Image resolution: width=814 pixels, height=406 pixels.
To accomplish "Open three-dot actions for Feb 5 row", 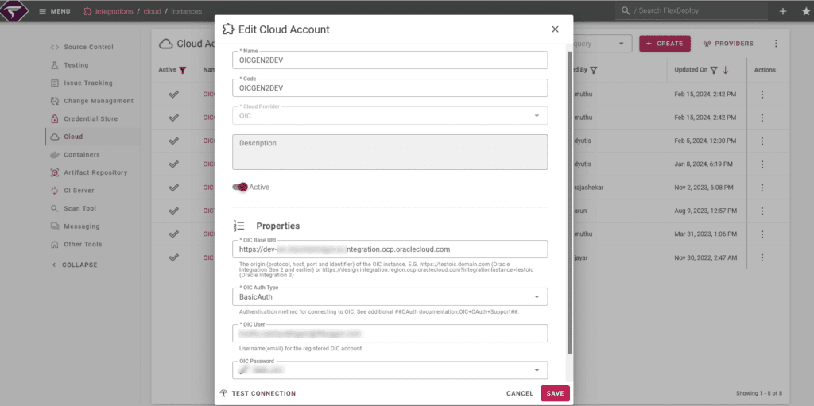I will [x=762, y=141].
